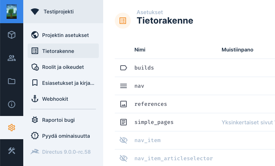This screenshot has width=275, height=166.
Task: Open the nav collection row
Action: click(195, 86)
